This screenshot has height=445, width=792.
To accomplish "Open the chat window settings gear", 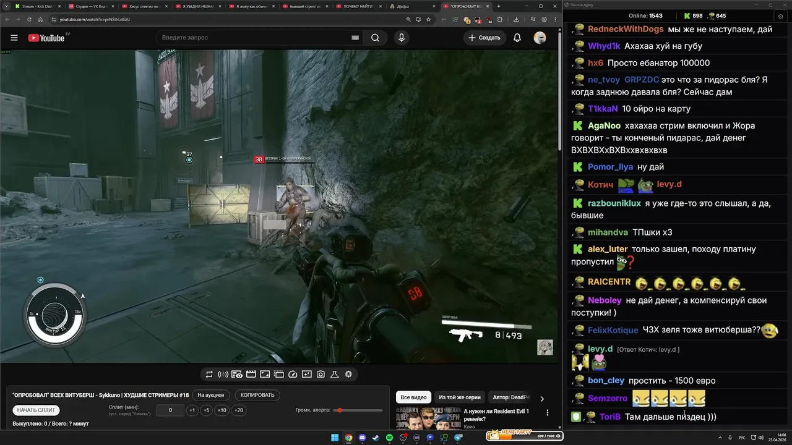I will click(780, 16).
